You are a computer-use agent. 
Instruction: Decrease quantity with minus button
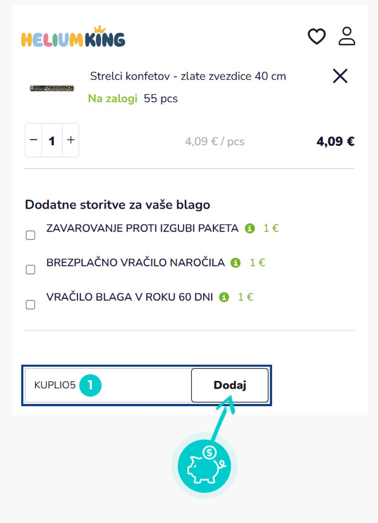[x=34, y=140]
